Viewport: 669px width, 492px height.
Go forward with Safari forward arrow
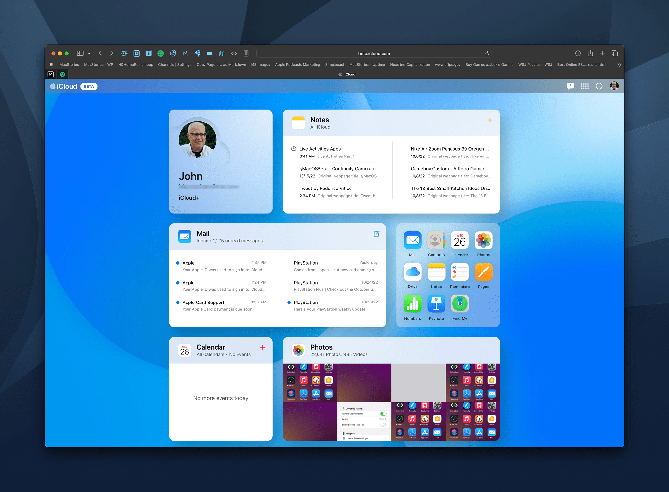112,53
